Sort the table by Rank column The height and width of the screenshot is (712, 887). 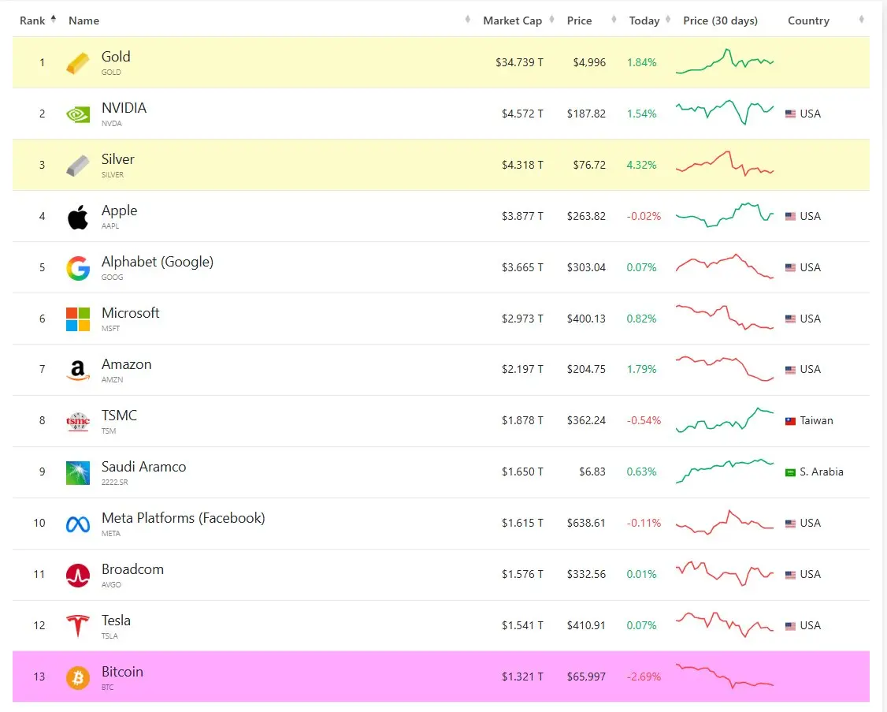(x=33, y=21)
